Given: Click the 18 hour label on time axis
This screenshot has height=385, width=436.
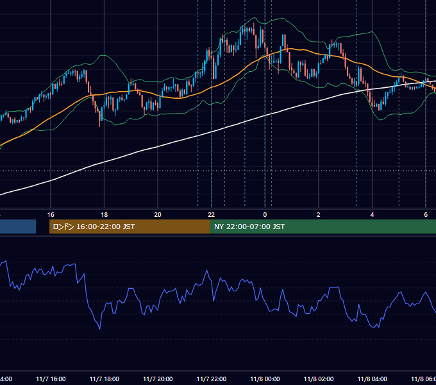Looking at the screenshot, I should point(105,215).
